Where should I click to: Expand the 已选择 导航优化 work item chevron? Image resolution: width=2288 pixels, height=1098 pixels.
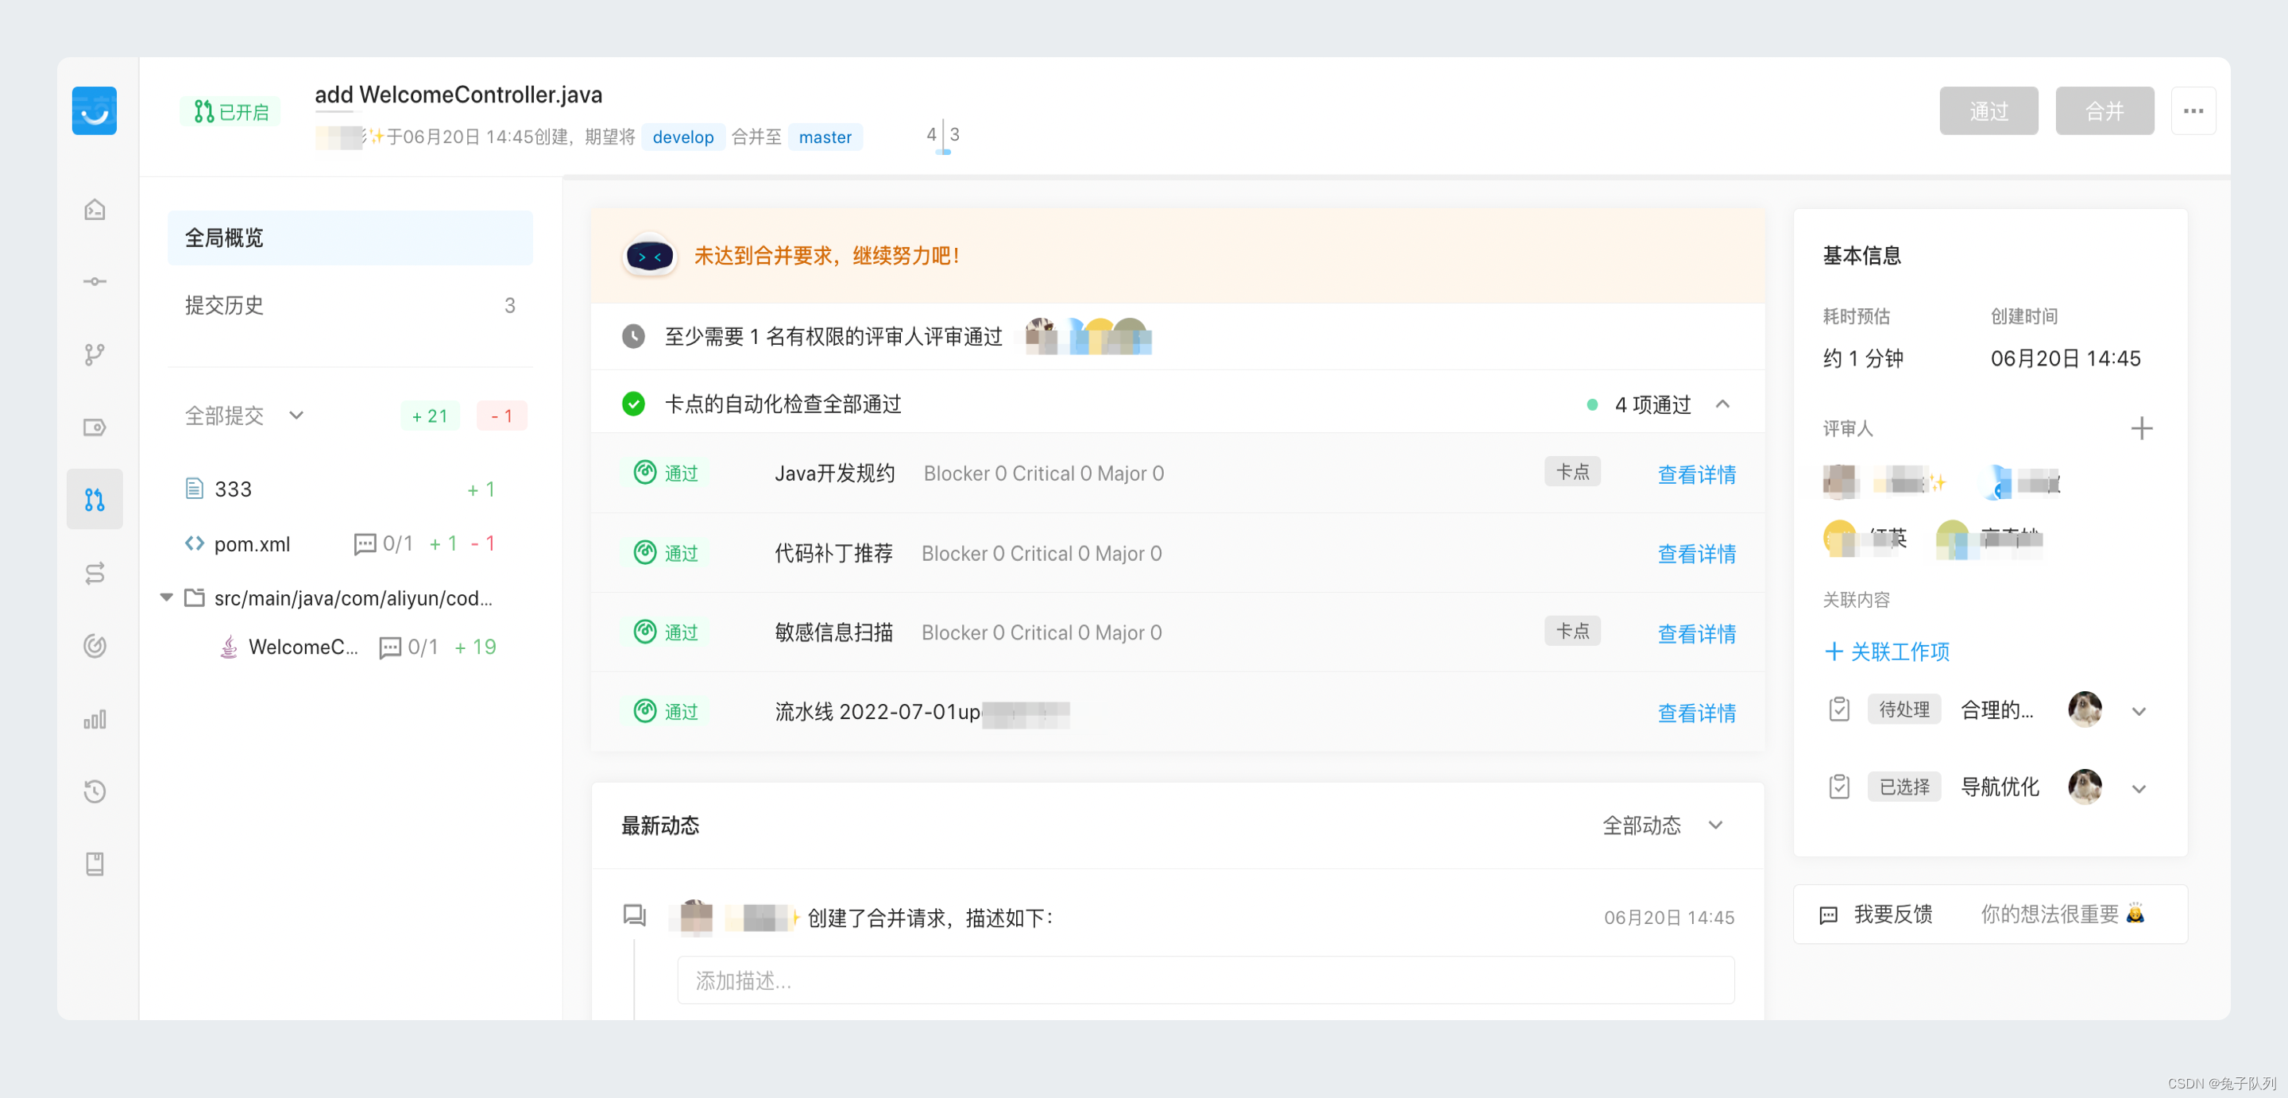[2139, 789]
